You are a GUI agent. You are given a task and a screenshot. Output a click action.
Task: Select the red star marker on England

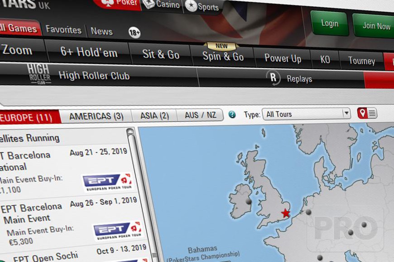pyautogui.click(x=285, y=213)
